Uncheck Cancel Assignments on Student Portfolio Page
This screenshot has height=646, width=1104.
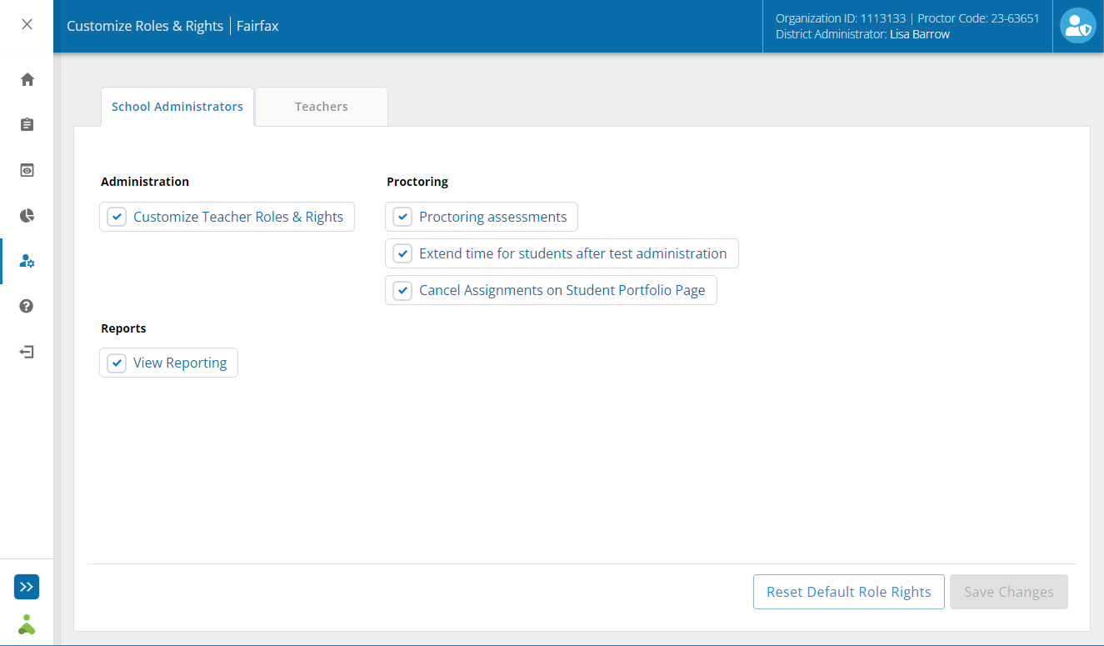tap(403, 290)
